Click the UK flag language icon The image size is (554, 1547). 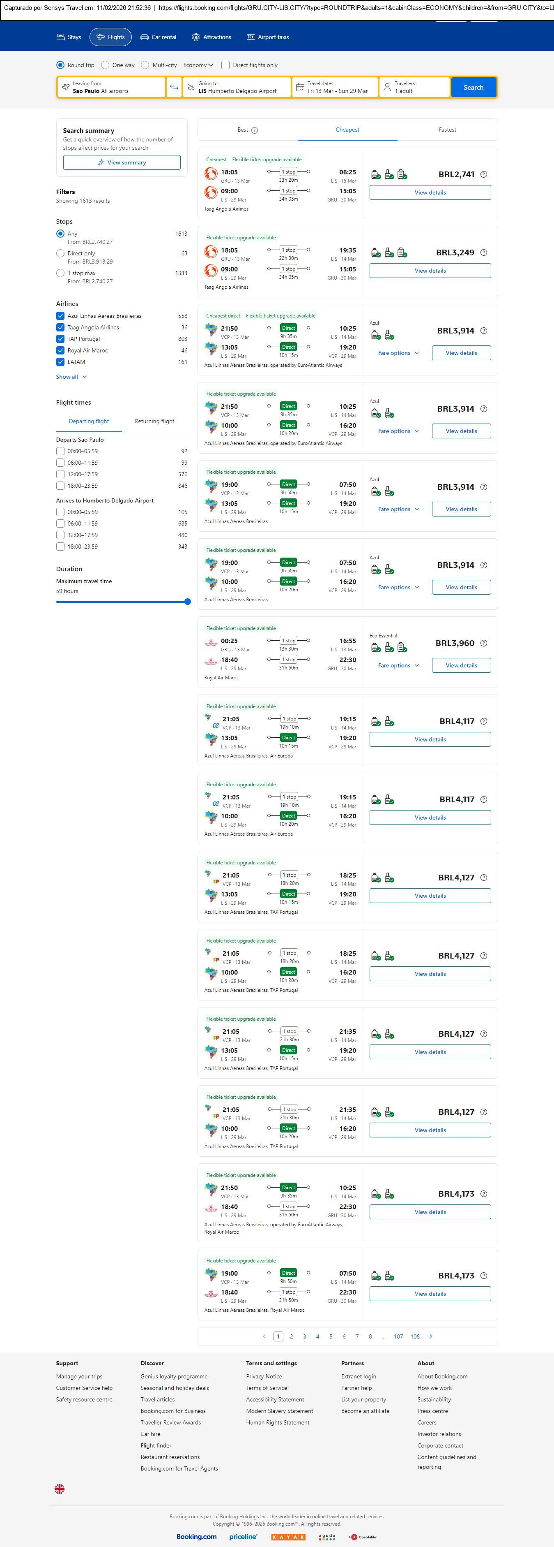60,1489
